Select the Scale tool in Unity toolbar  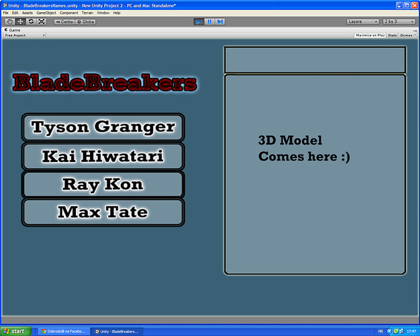tap(41, 22)
